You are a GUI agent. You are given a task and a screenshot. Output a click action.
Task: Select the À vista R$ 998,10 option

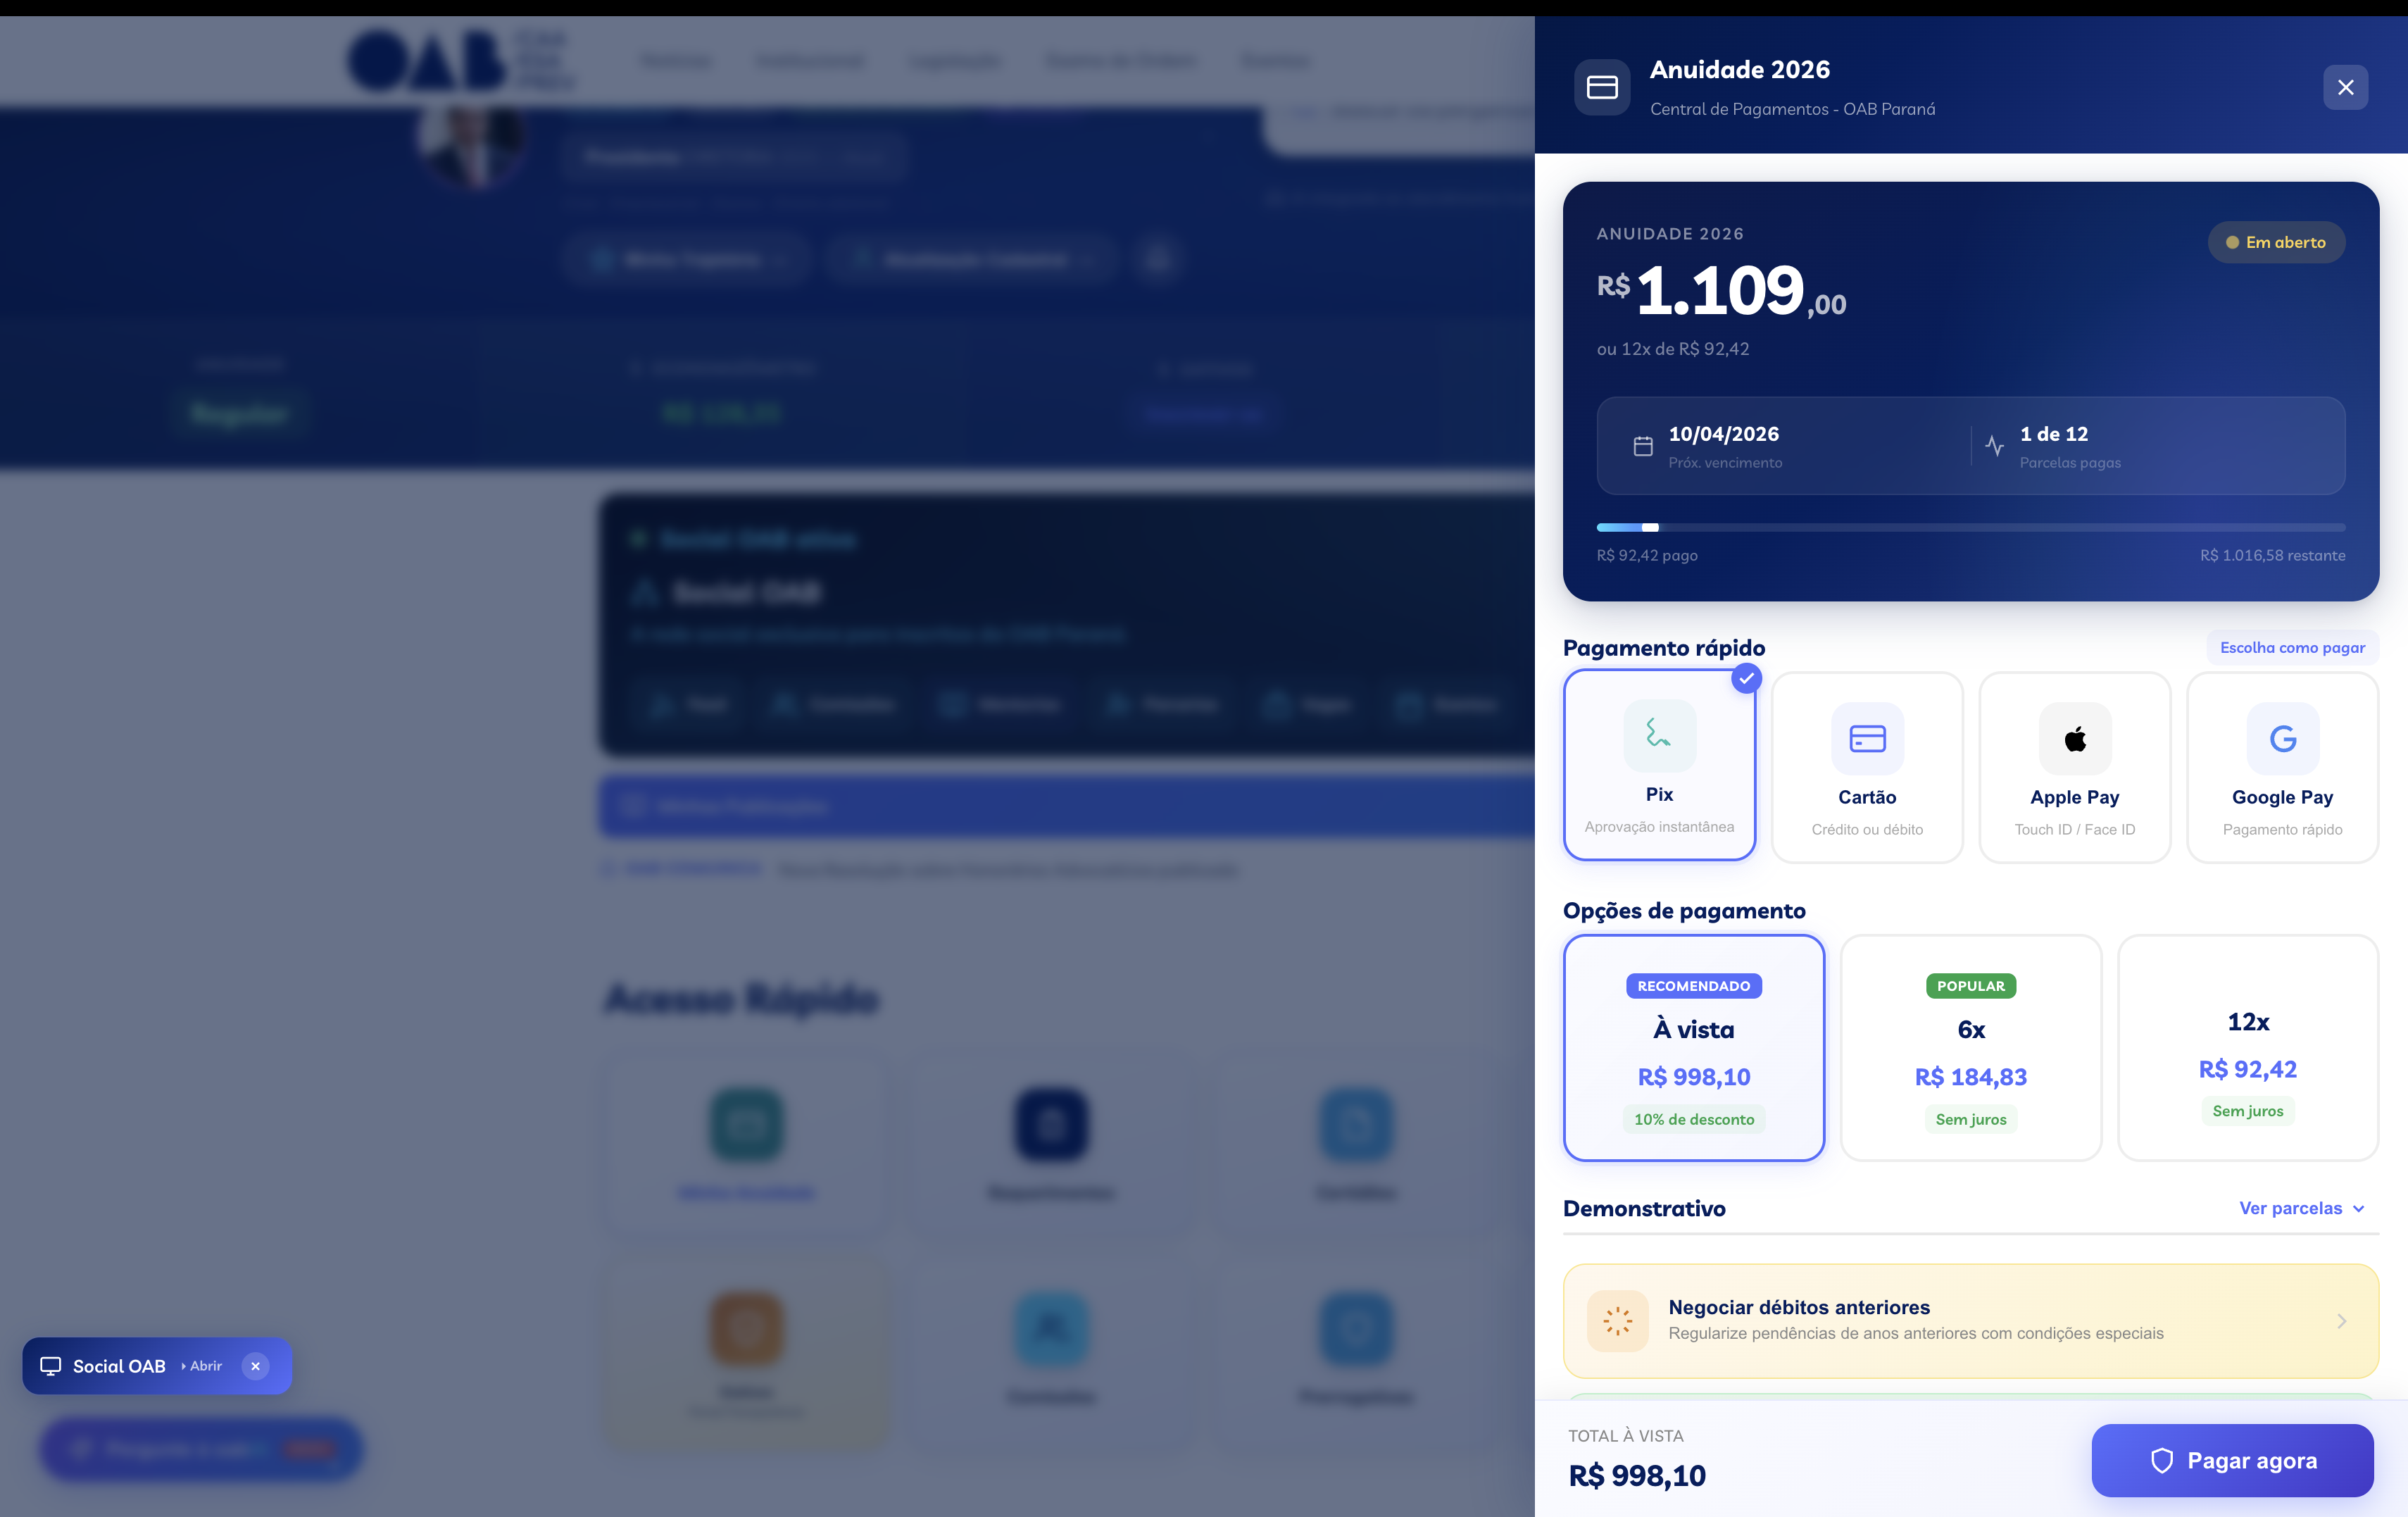click(x=1693, y=1048)
